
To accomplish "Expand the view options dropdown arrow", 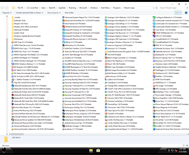I will (180, 13).
